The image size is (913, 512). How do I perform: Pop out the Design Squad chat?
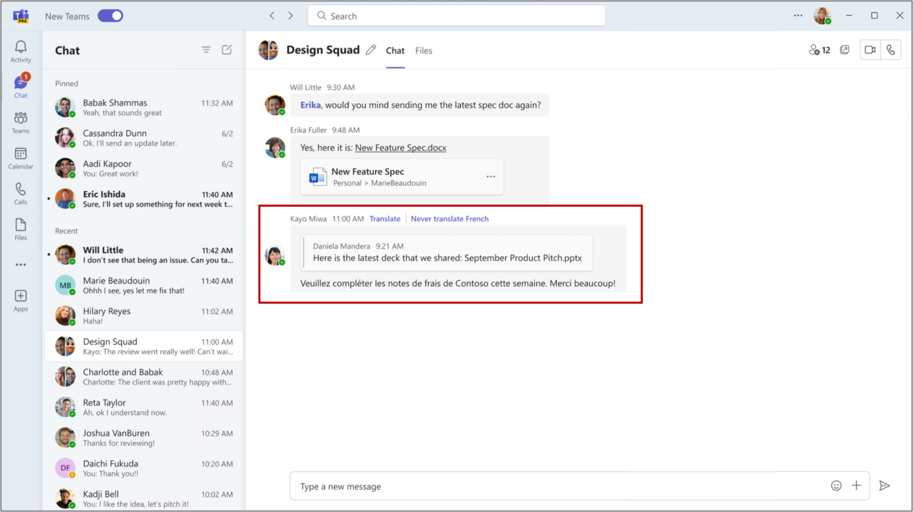coord(845,50)
